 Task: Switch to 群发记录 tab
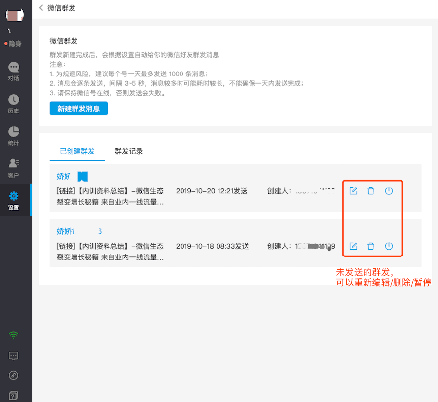pyautogui.click(x=129, y=151)
